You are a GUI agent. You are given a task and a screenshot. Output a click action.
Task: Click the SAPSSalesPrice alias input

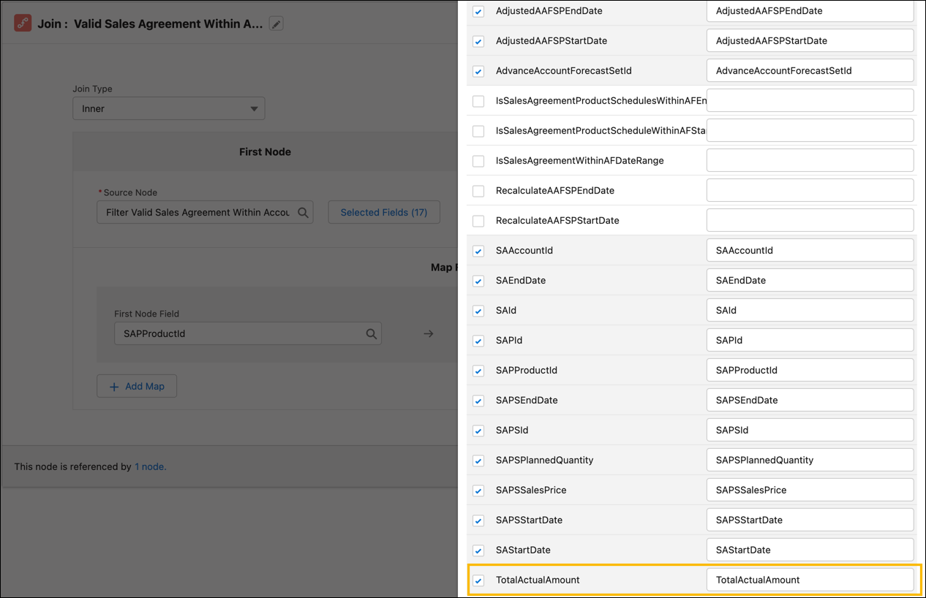(810, 490)
